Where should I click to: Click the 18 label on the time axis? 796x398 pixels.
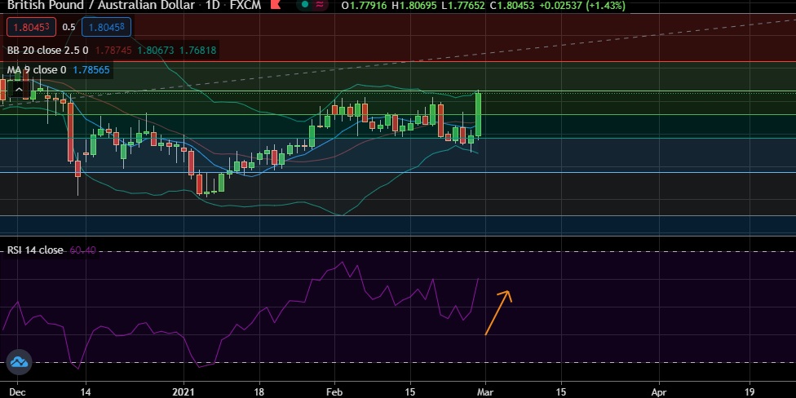click(259, 392)
